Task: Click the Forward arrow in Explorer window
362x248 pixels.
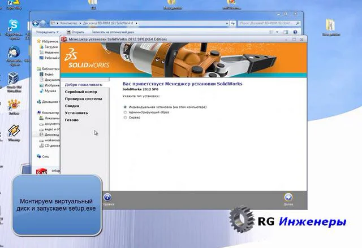Action: [43, 23]
